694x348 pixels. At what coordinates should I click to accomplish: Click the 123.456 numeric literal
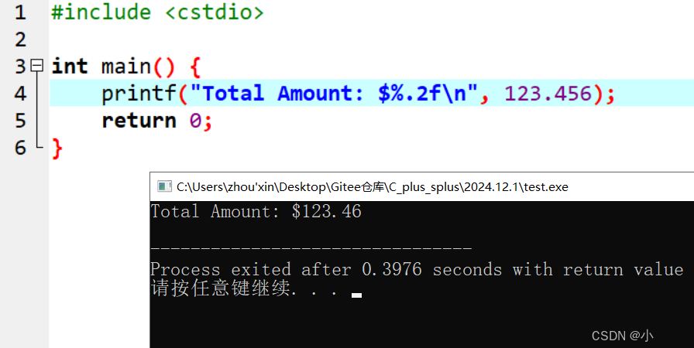(x=548, y=94)
